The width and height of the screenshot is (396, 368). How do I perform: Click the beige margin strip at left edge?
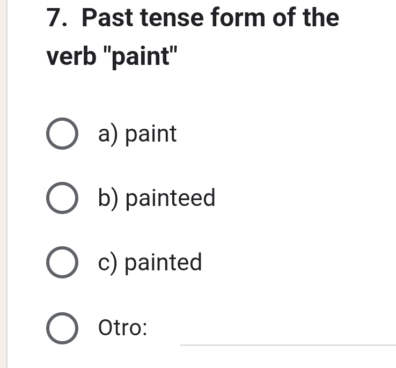click(x=3, y=184)
